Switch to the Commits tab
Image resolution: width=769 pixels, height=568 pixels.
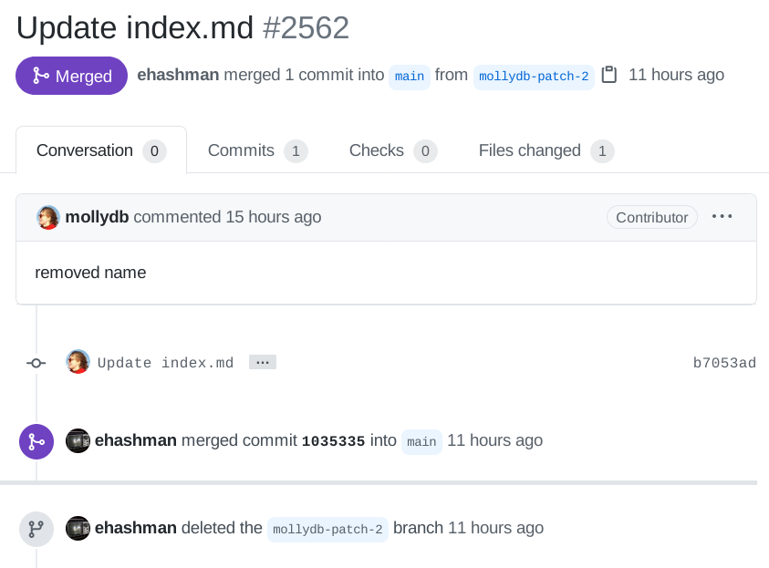(257, 150)
